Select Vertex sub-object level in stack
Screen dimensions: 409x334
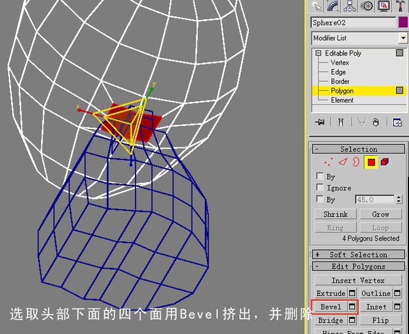[x=339, y=62]
